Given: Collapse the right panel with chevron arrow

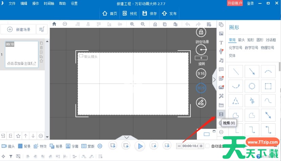Looking at the screenshot, I should 214,79.
